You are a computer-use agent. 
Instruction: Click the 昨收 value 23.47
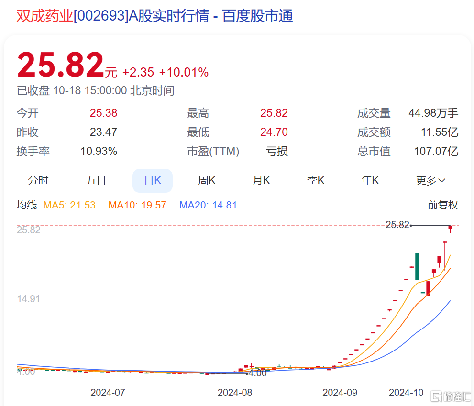coord(103,132)
